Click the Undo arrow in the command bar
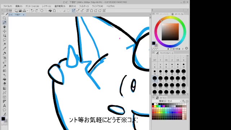The height and width of the screenshot is (130, 231). pyautogui.click(x=32, y=10)
